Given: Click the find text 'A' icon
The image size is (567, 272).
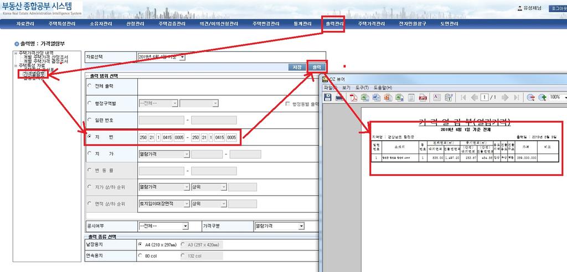Looking at the screenshot, I should [x=436, y=97].
